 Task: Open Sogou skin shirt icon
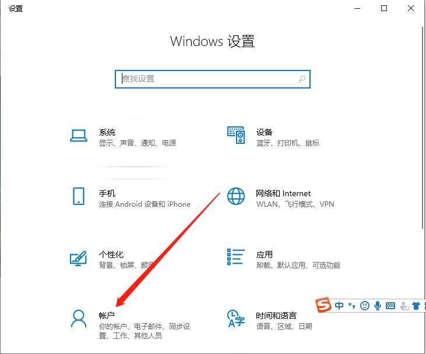click(x=416, y=306)
